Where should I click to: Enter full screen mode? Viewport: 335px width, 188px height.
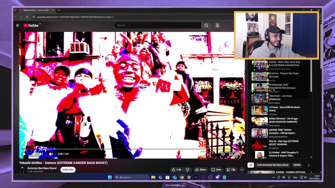(238, 154)
